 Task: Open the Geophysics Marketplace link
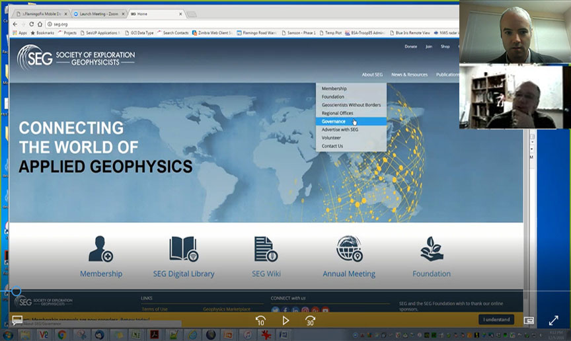[x=227, y=309]
